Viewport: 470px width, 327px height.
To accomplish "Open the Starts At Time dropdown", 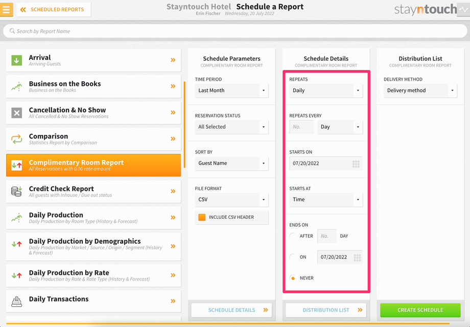I will point(326,200).
